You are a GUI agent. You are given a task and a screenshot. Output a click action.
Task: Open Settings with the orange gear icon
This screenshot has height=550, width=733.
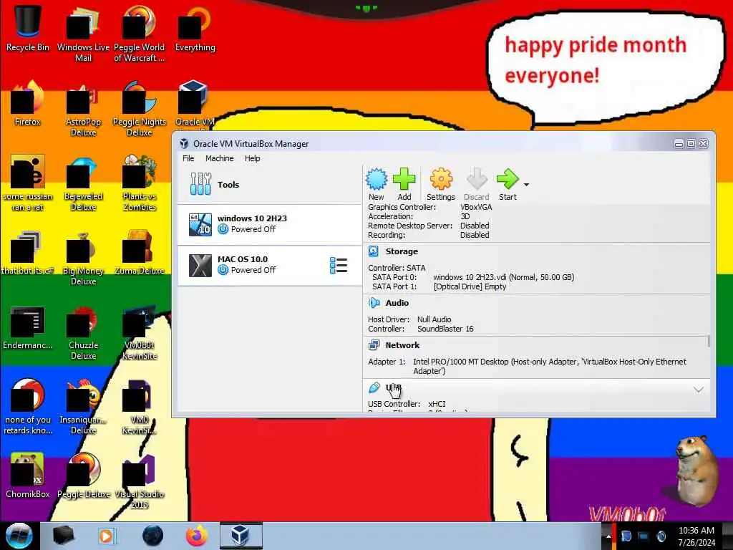pos(441,179)
